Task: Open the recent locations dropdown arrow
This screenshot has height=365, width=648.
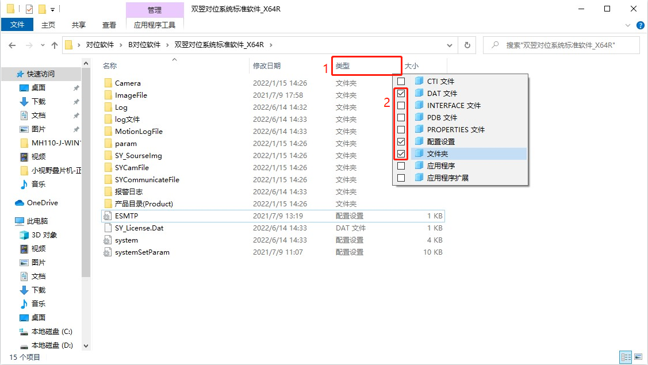Action: pyautogui.click(x=41, y=45)
